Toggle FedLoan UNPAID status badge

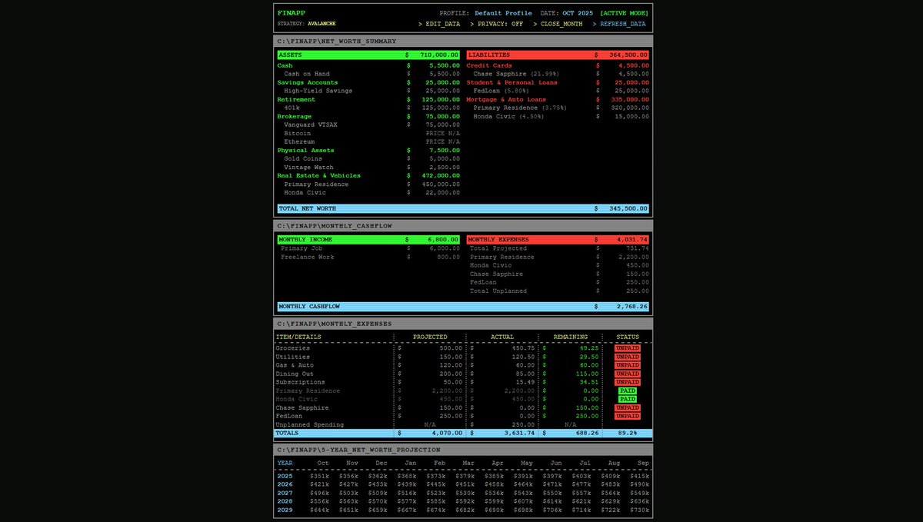(x=628, y=416)
